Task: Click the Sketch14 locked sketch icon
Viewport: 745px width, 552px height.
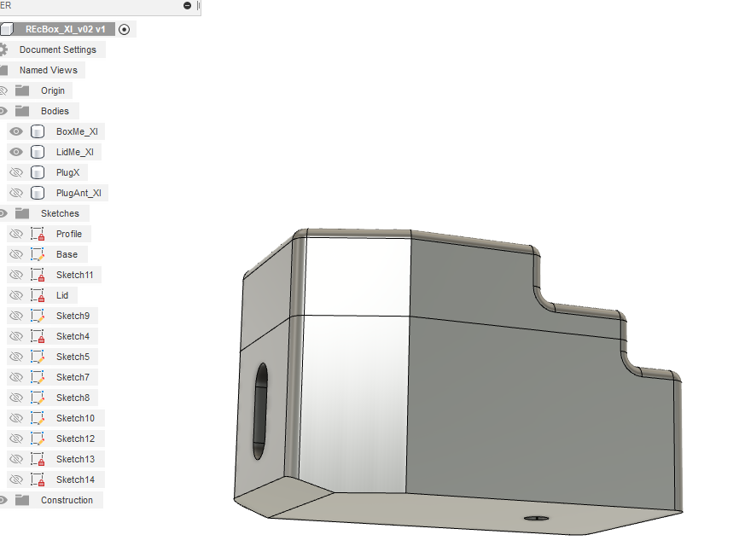Action: (x=38, y=479)
